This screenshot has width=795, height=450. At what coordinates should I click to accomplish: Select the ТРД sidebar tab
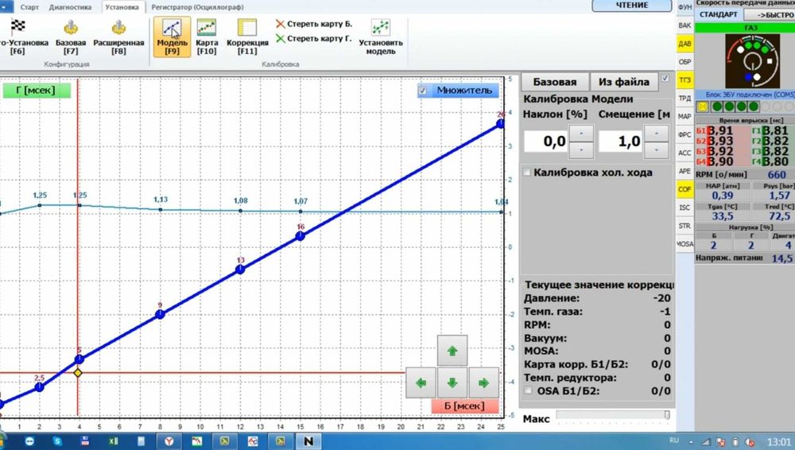tap(685, 98)
